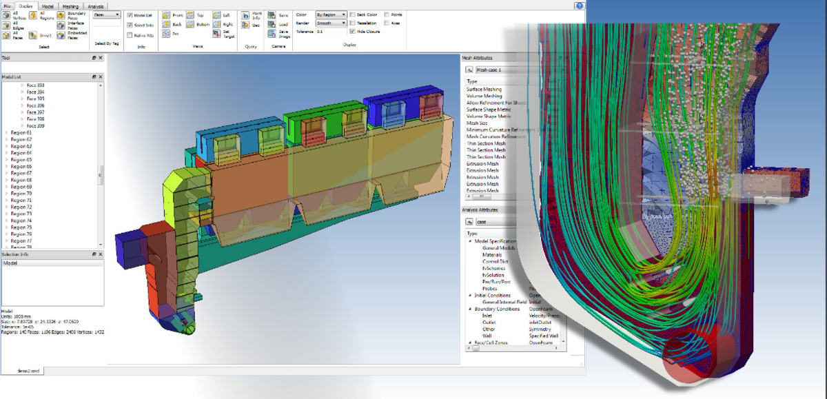Select Boundary Faces tool

coord(61,15)
